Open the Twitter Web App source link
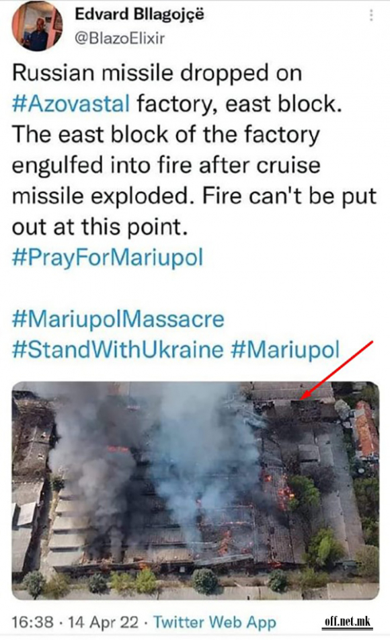The image size is (390, 640). coord(214,623)
